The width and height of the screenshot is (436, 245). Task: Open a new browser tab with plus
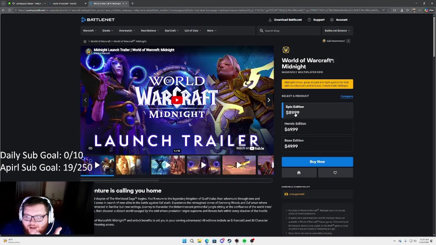tap(132, 3)
